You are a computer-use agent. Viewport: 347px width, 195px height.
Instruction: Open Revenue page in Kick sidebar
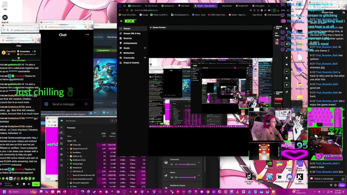tap(128, 38)
